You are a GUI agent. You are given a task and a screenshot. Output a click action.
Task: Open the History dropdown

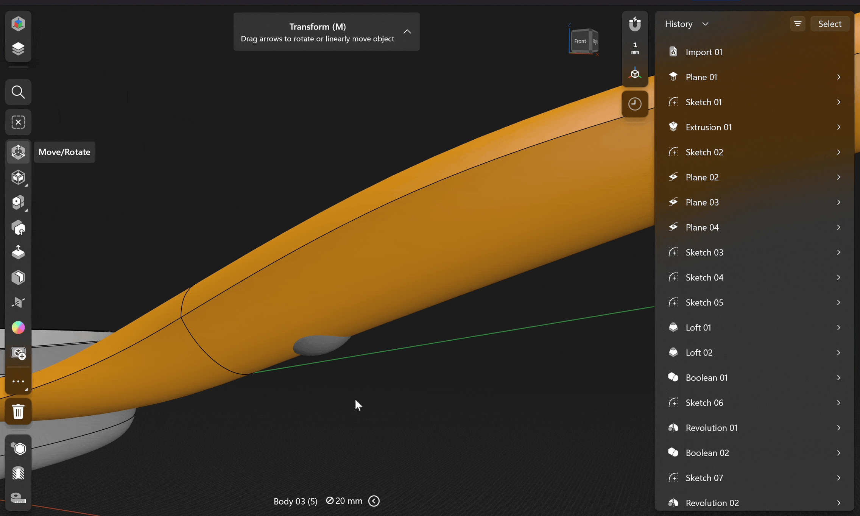click(687, 24)
